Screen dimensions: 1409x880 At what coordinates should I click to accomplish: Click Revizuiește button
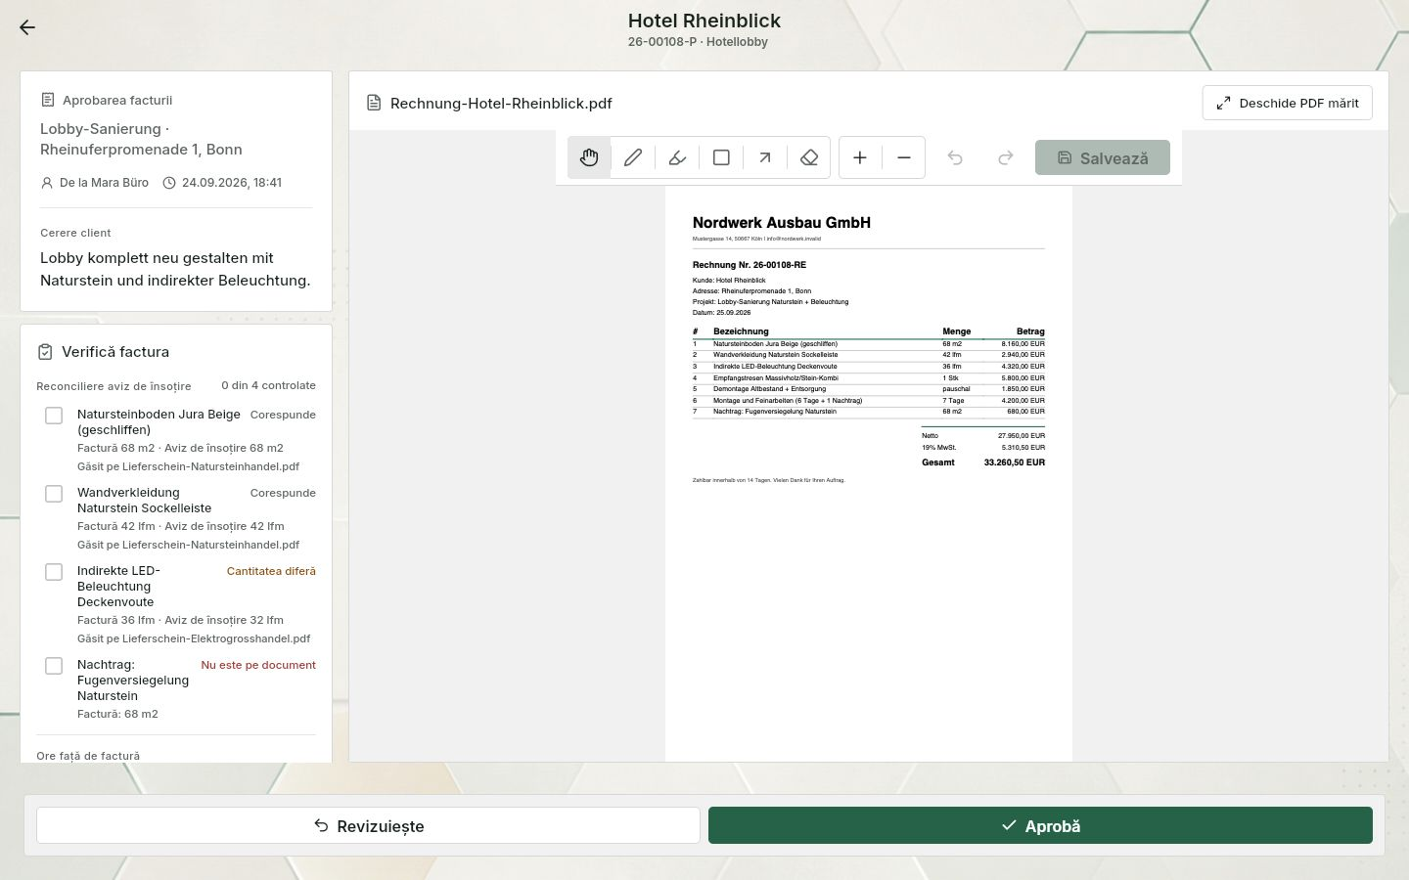point(368,825)
